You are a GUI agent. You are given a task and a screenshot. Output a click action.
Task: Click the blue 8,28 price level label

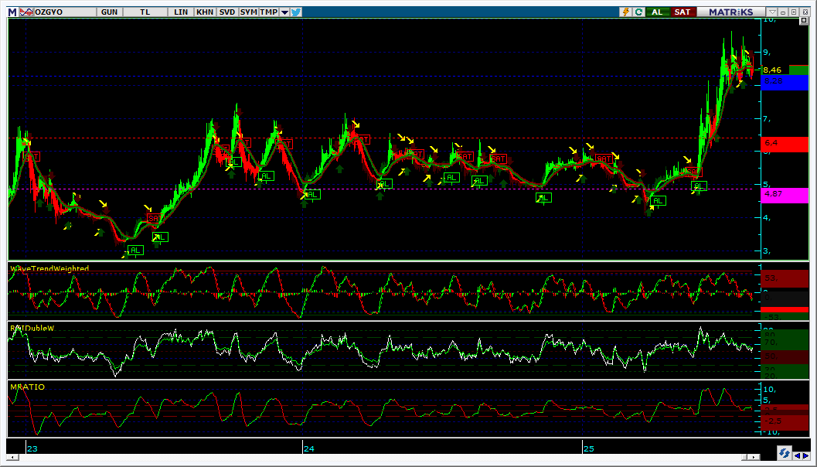[784, 82]
